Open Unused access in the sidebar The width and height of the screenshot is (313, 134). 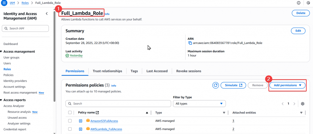[17, 118]
